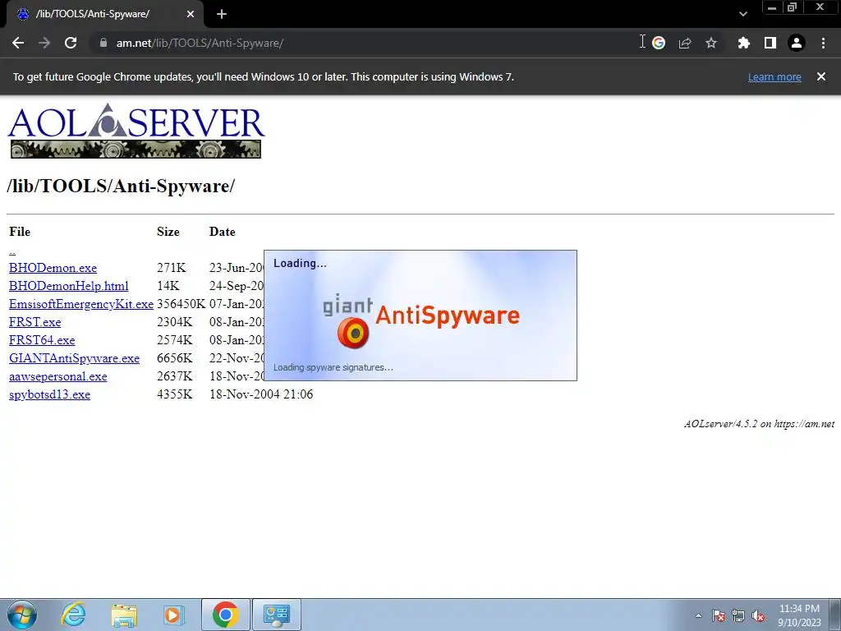Expand the tab search chevron

click(742, 14)
